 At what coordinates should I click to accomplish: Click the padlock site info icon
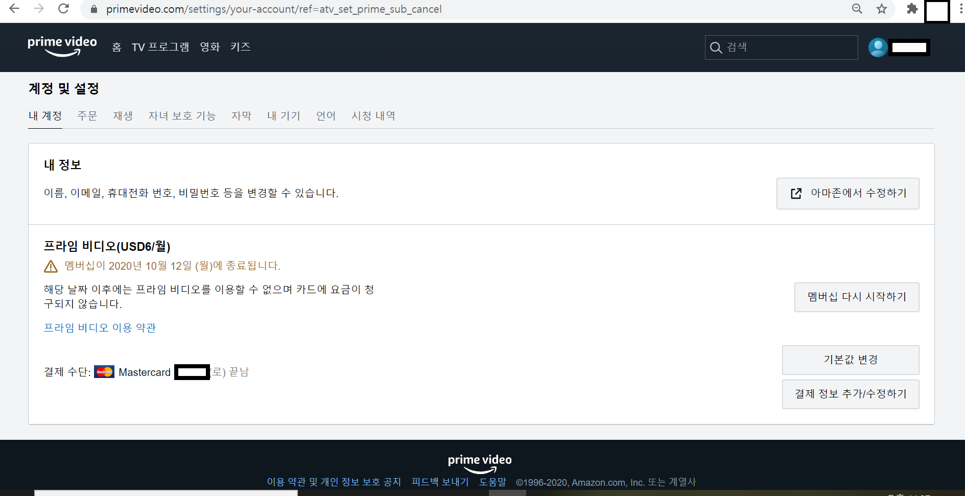pyautogui.click(x=94, y=9)
